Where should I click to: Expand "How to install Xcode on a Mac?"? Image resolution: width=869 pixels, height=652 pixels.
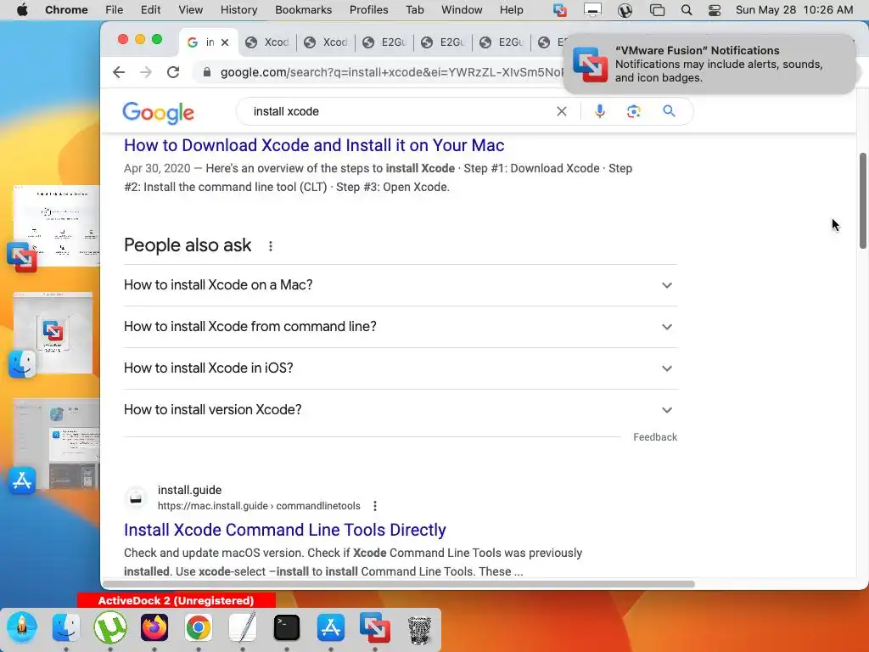[x=401, y=285]
